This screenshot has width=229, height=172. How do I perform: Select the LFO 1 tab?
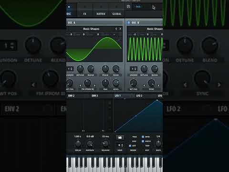coord(118,96)
